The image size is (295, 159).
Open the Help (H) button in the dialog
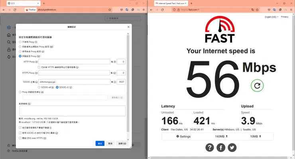coord(122,143)
